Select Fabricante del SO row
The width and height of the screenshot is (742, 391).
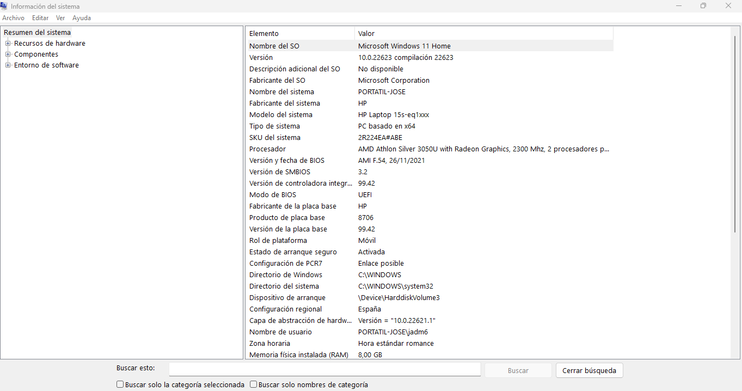[x=430, y=81]
